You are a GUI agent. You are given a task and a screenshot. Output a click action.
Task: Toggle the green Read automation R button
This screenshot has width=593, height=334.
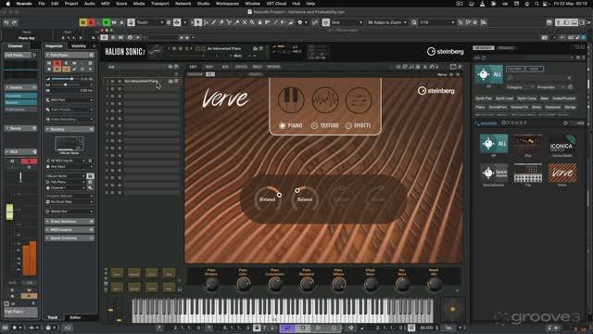[107, 22]
